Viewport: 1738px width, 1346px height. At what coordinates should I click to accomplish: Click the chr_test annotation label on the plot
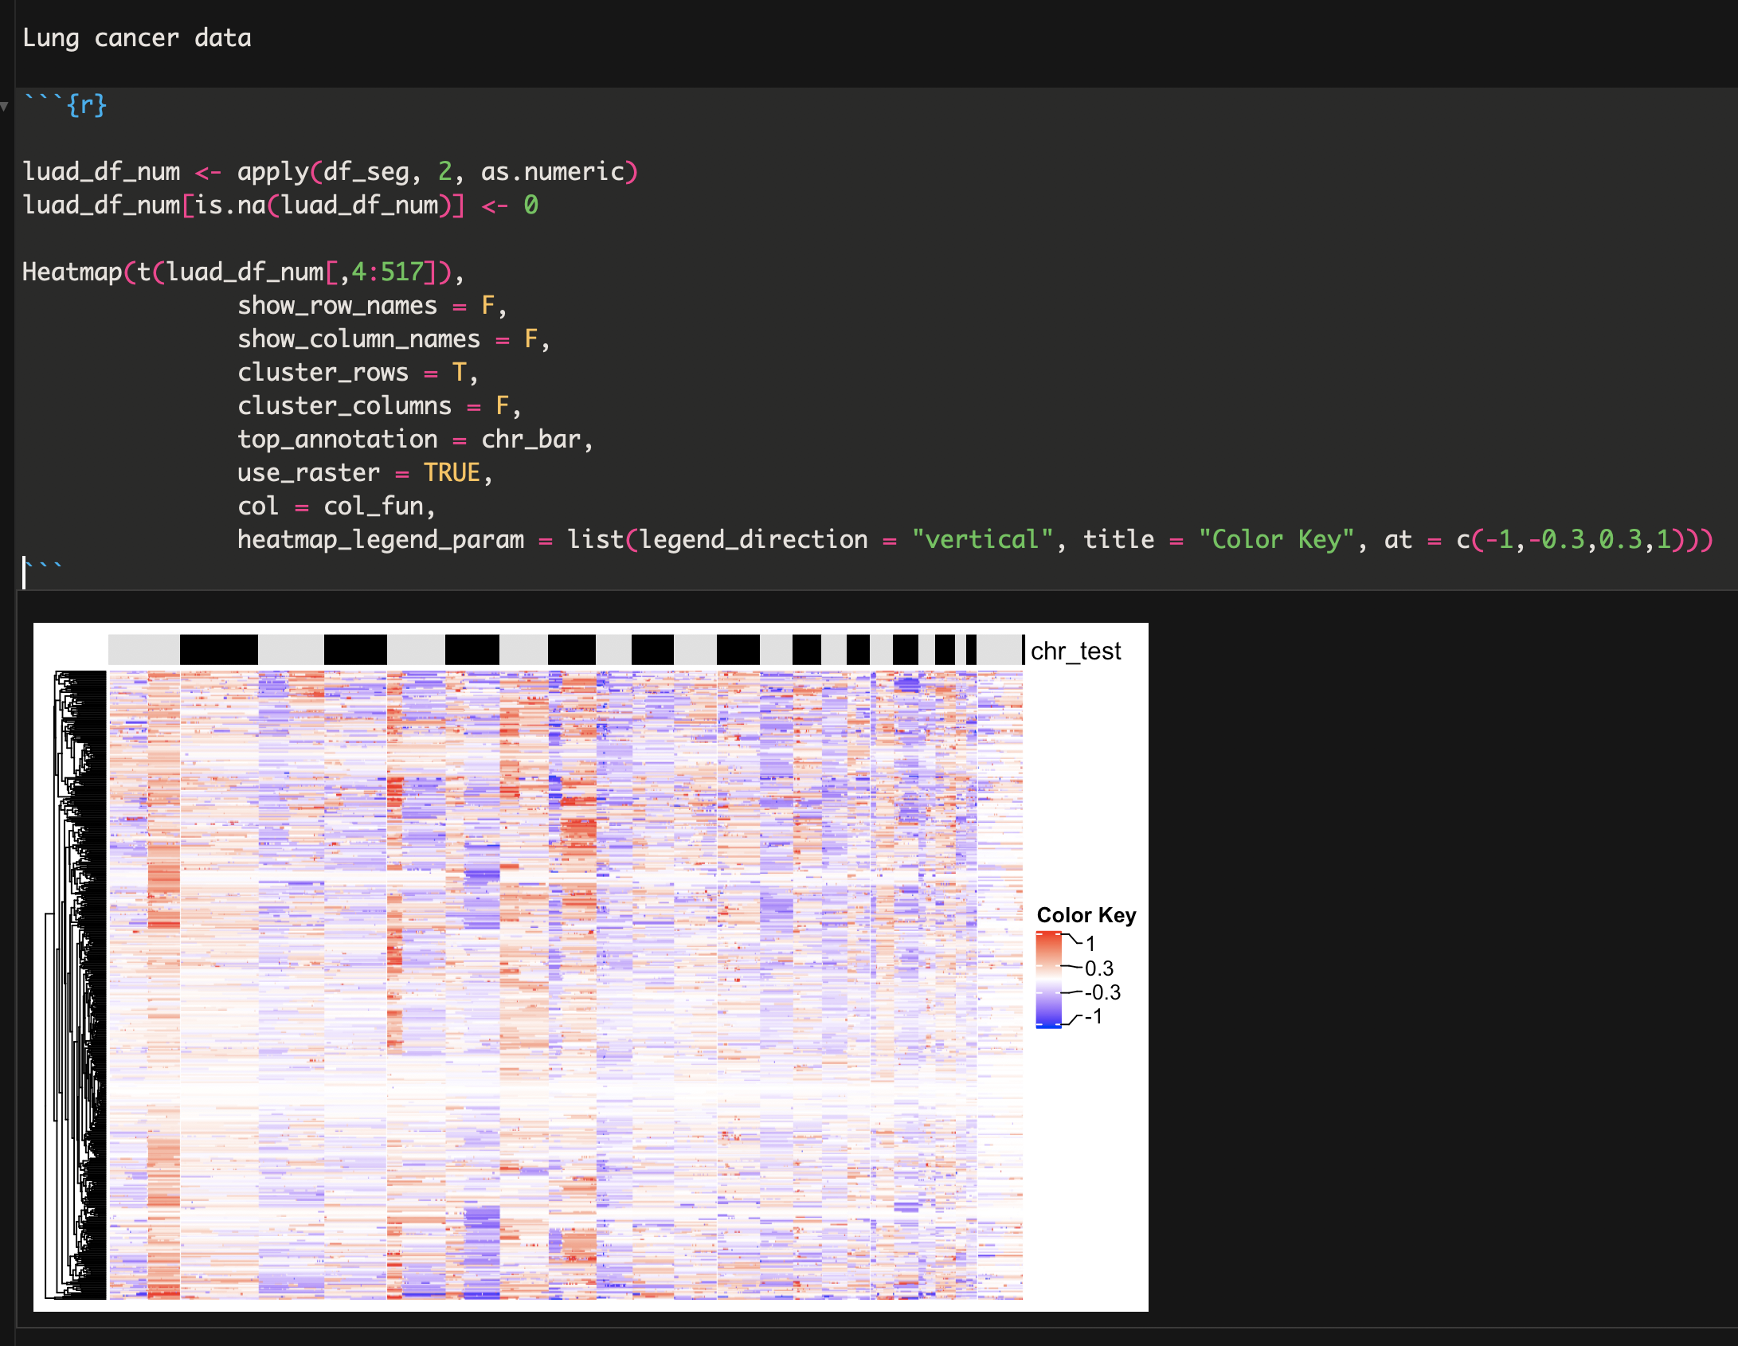(x=1075, y=651)
